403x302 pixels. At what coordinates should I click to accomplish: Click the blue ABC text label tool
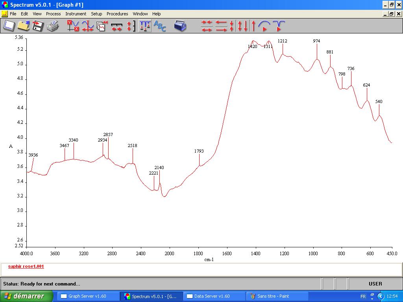pyautogui.click(x=160, y=26)
